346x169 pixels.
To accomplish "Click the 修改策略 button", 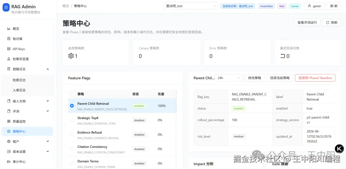I will coord(255,78).
